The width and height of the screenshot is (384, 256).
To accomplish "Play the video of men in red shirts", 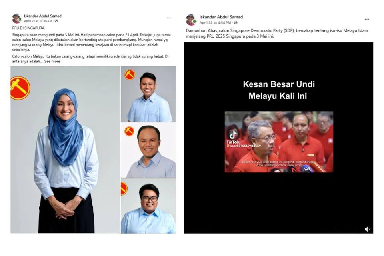I will [x=279, y=142].
